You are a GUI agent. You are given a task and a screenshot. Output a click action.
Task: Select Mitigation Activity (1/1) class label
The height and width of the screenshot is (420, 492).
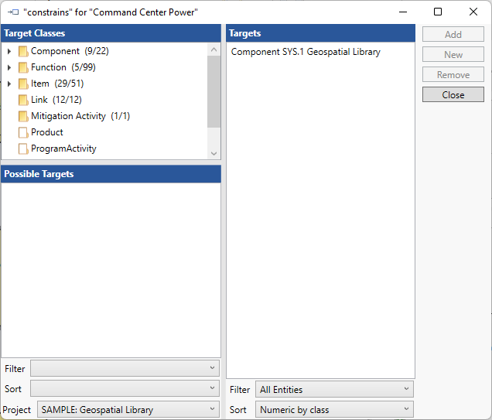tap(80, 116)
